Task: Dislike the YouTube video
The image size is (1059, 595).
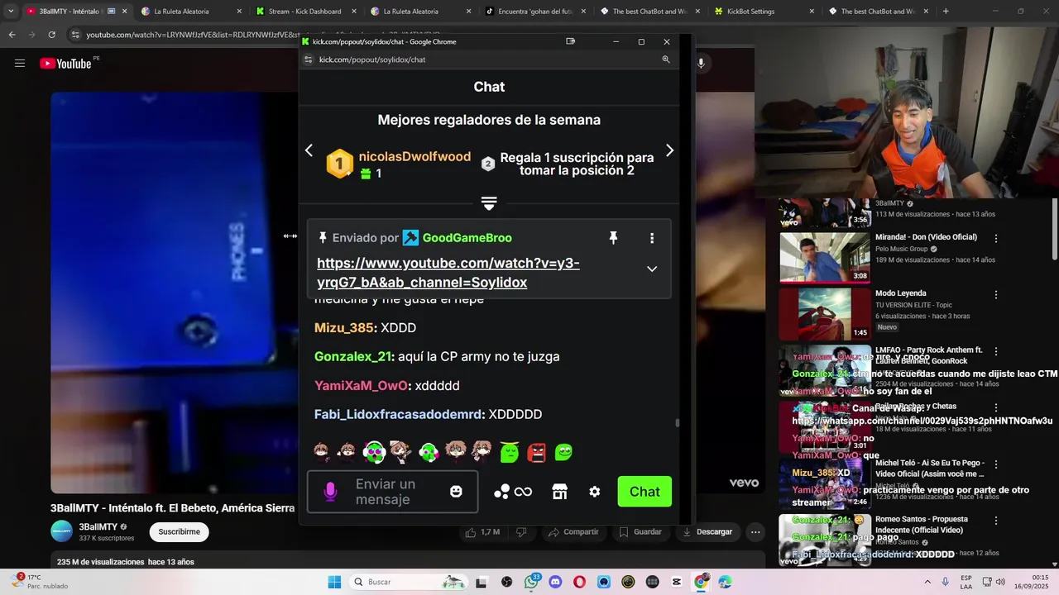Action: (x=521, y=532)
